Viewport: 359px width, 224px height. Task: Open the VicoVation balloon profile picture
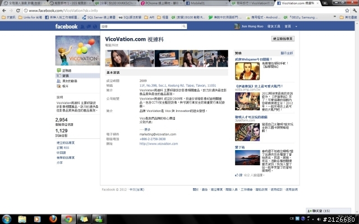pyautogui.click(x=77, y=50)
